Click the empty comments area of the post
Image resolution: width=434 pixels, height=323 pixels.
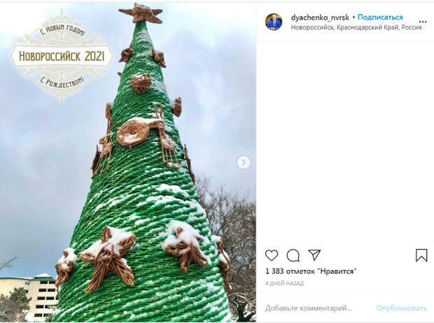(x=345, y=141)
